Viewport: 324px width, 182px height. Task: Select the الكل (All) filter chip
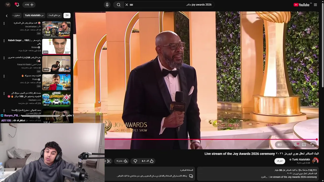tap(67, 15)
